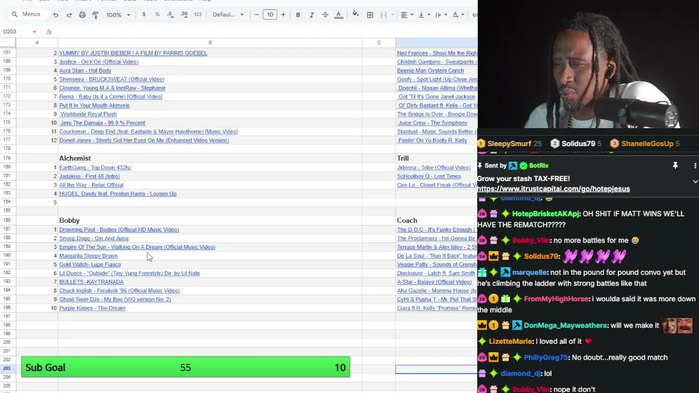
Task: Open Rema - Baby (Is it a Crime) link
Action: 111,97
